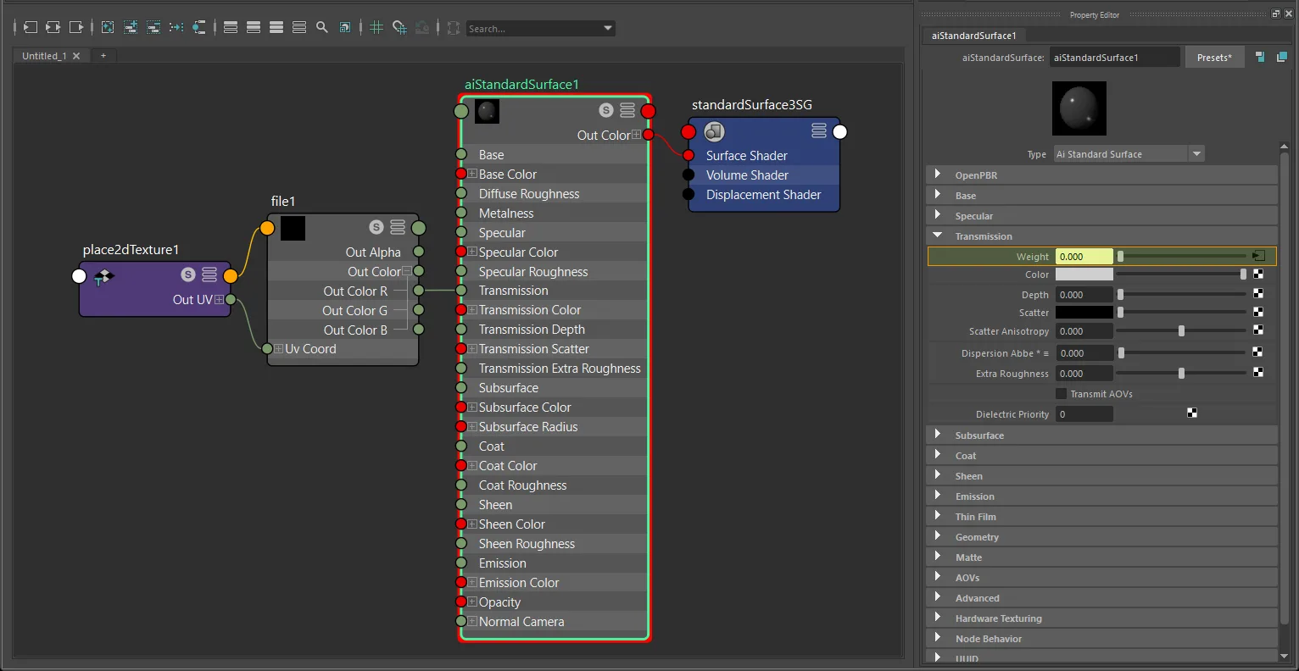This screenshot has width=1299, height=671.
Task: Click the input and output connections icon
Action: [53, 27]
